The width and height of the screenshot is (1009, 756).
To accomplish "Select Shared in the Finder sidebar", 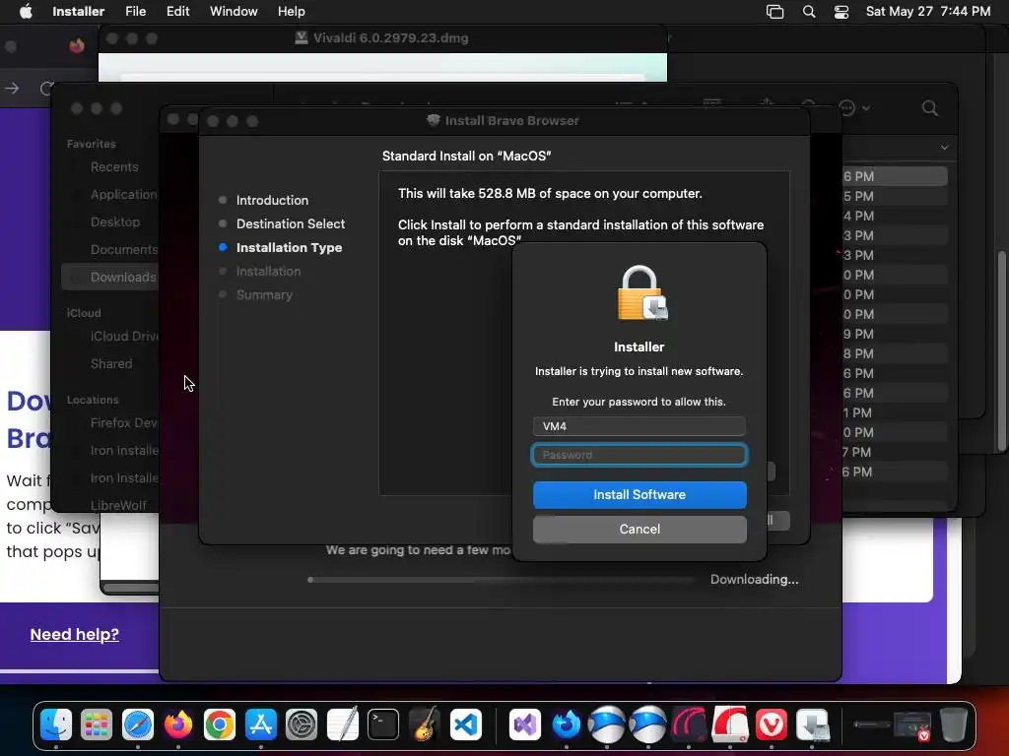I will (x=111, y=364).
